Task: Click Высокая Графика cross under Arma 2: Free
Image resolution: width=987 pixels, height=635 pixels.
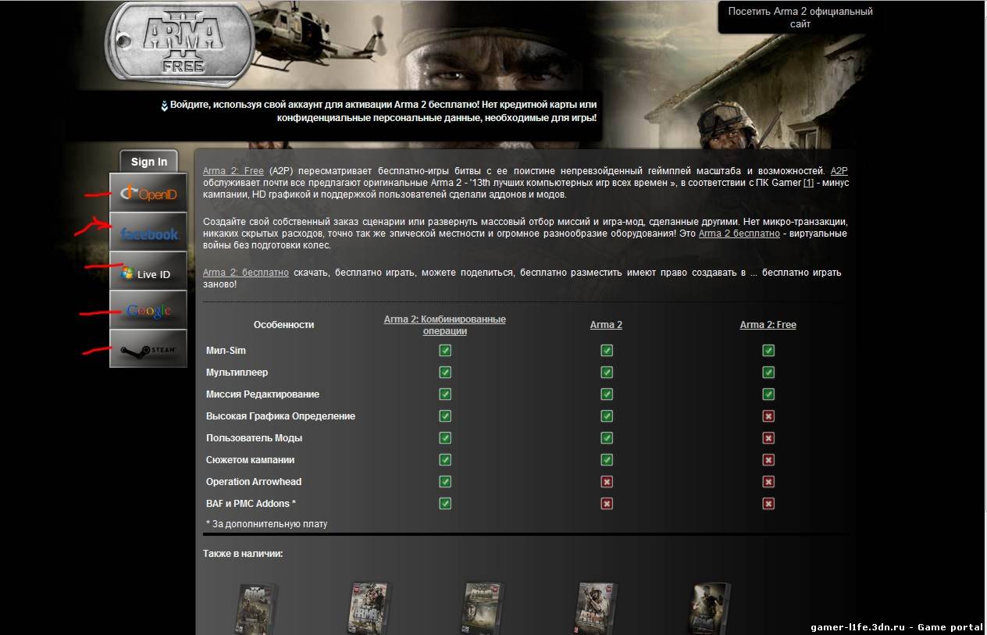Action: click(x=768, y=416)
